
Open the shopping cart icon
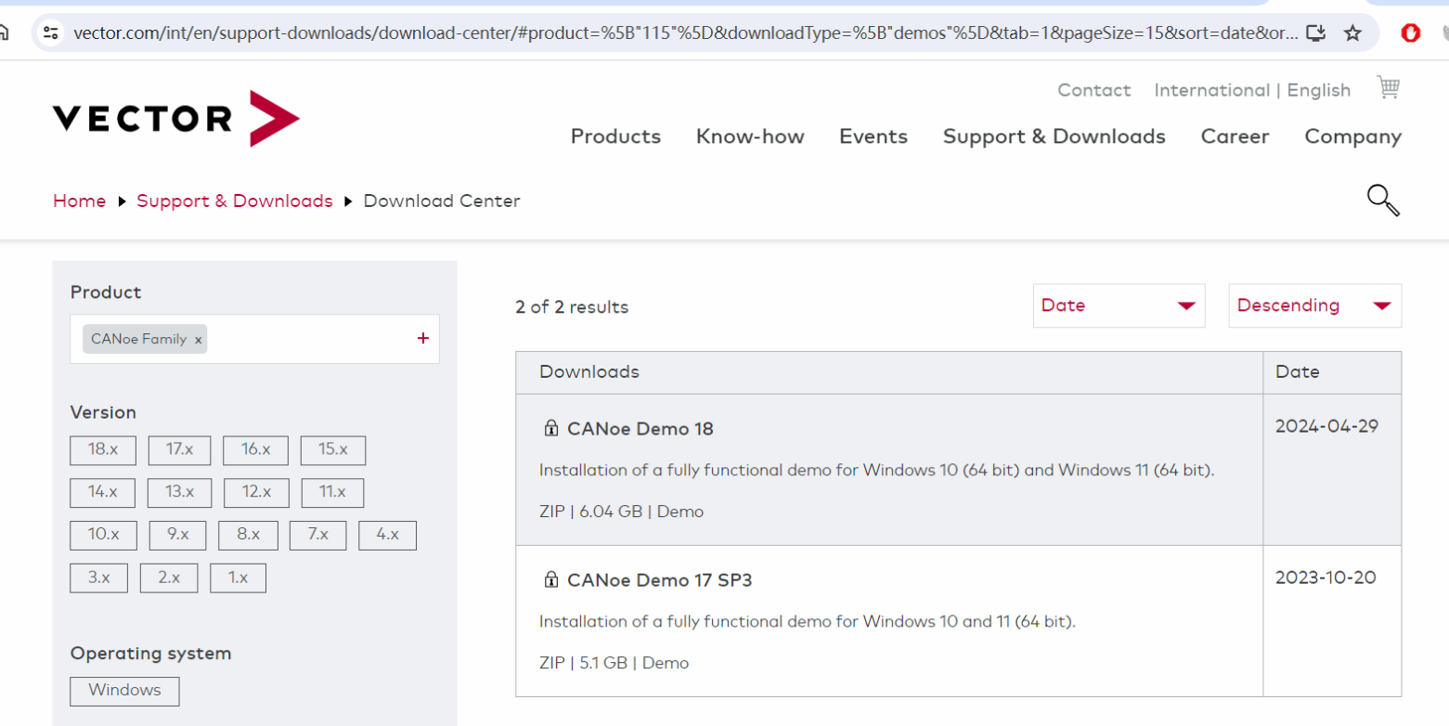[1388, 87]
